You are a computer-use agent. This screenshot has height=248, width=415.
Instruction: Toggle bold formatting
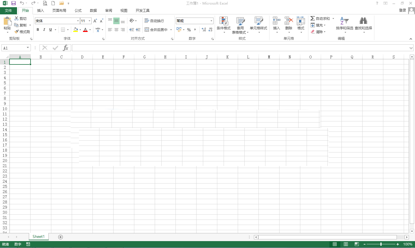click(38, 30)
